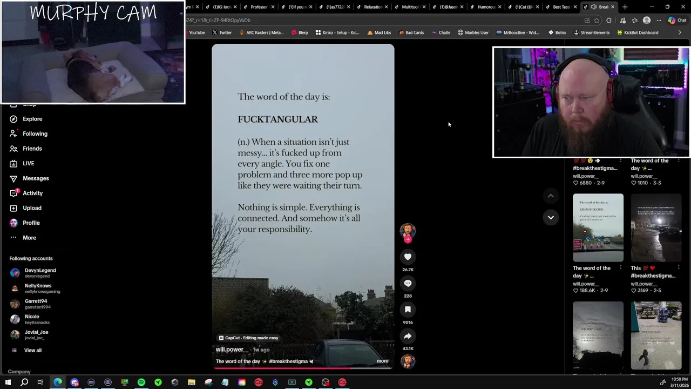Screen dimensions: 691x389
Task: Open Copilot Chat in the browser toolbar
Action: 677,21
